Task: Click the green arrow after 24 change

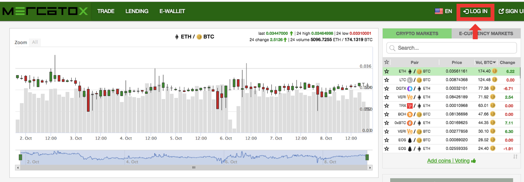Action: (x=285, y=40)
